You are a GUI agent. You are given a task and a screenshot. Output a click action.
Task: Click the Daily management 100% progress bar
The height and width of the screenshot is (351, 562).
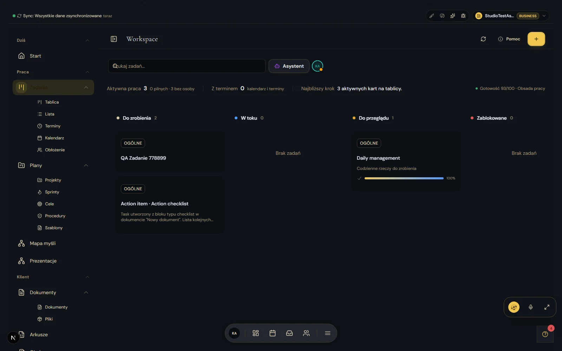tap(404, 178)
